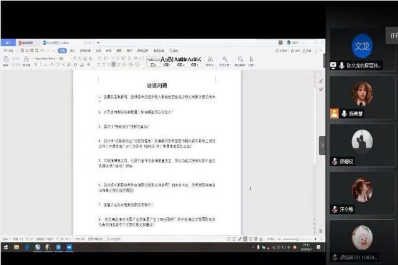Collapse the participant panel with the arrow
398x265 pixels.
pyautogui.click(x=322, y=145)
